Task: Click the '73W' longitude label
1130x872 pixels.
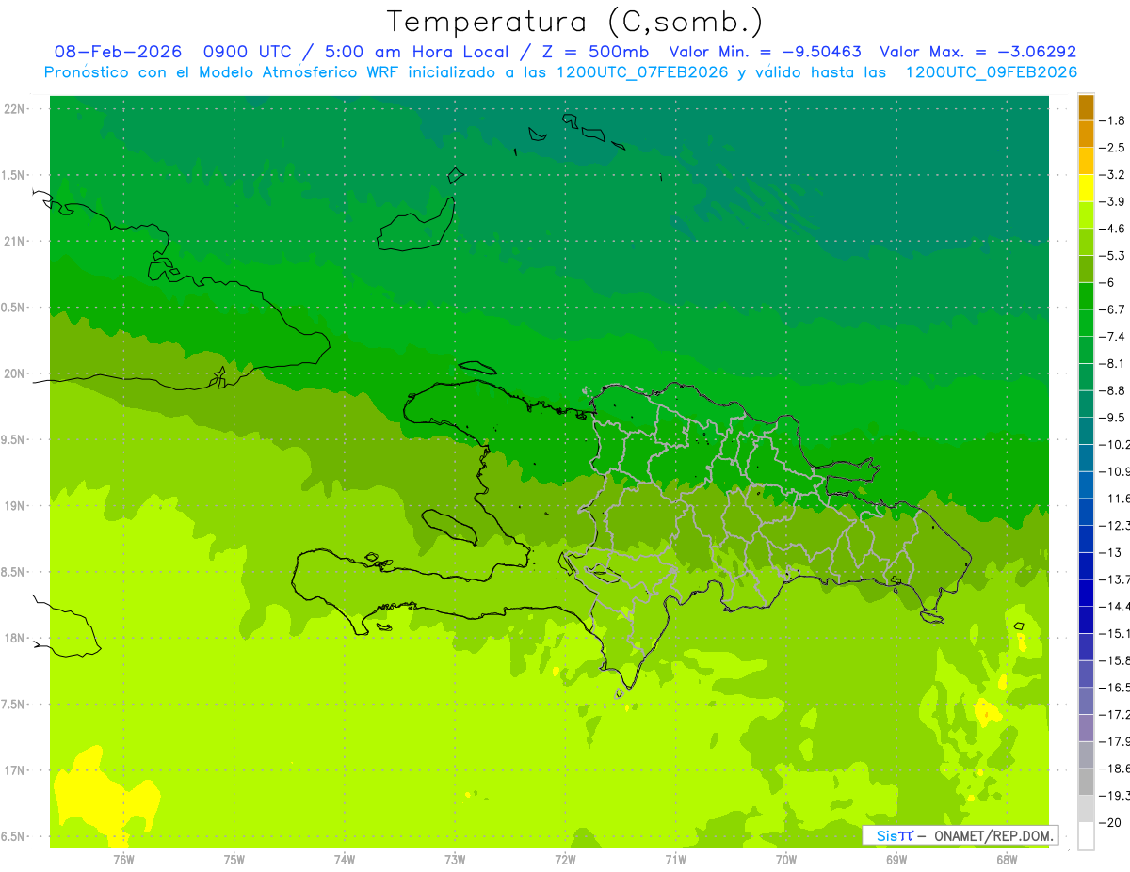Action: coord(454,859)
